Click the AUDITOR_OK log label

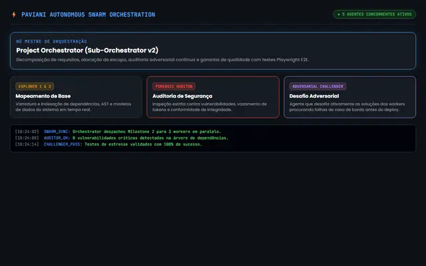click(x=57, y=138)
